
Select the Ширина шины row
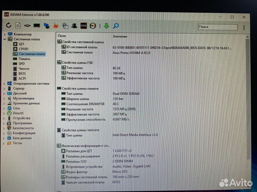tap(92, 99)
